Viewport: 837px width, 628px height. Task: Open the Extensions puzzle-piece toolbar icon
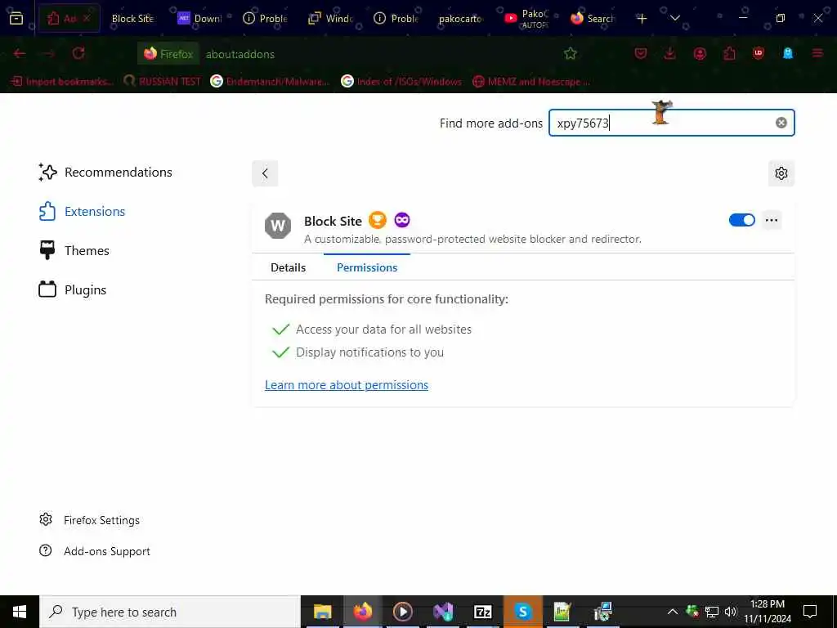click(729, 53)
